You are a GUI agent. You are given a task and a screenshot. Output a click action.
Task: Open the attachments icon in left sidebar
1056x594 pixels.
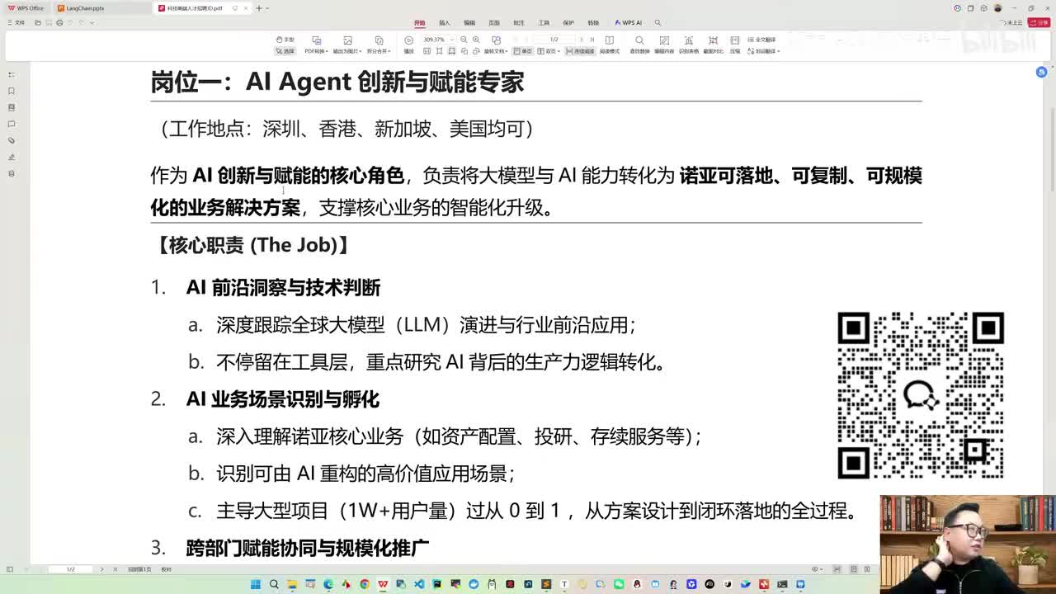tap(11, 140)
